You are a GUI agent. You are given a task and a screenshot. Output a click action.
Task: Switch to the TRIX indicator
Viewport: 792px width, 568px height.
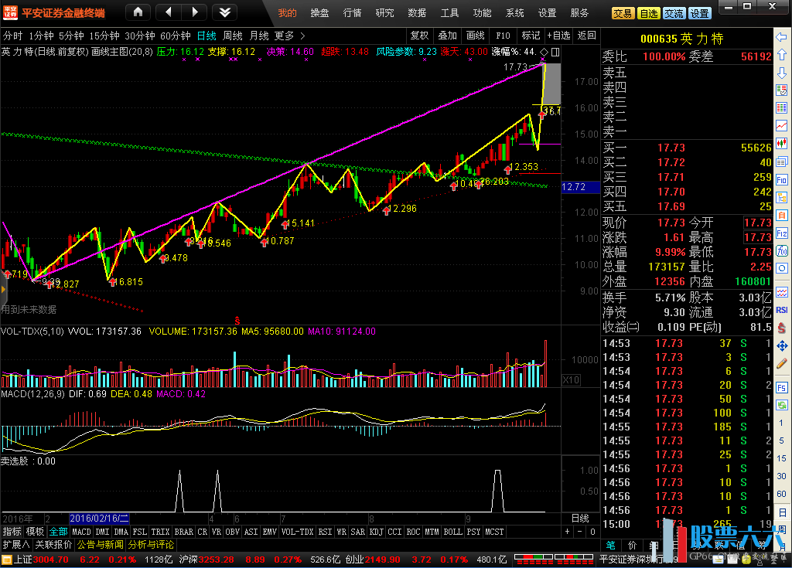click(160, 532)
